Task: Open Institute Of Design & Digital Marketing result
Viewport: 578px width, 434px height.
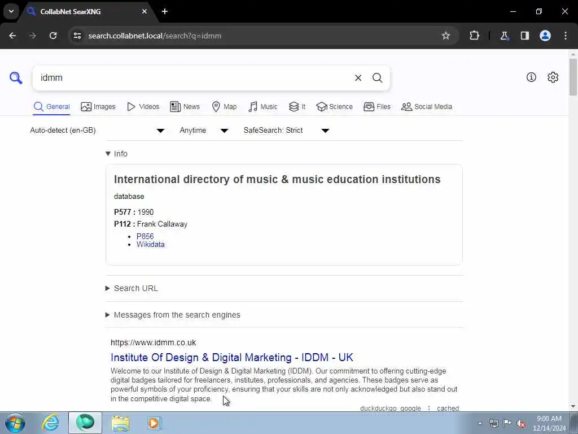Action: click(232, 357)
